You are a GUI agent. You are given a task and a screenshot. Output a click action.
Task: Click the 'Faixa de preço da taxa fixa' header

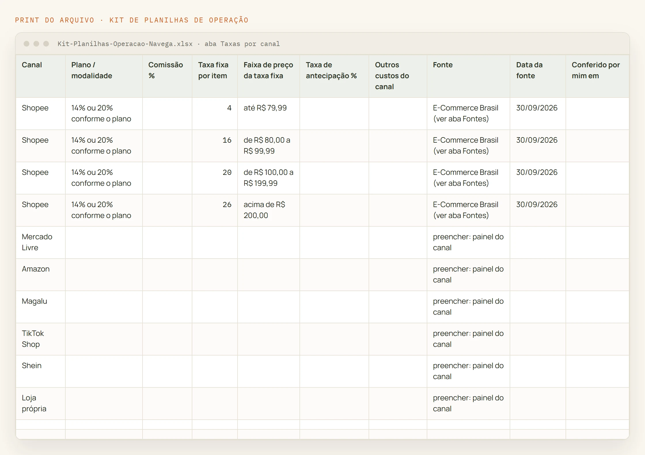tap(269, 76)
